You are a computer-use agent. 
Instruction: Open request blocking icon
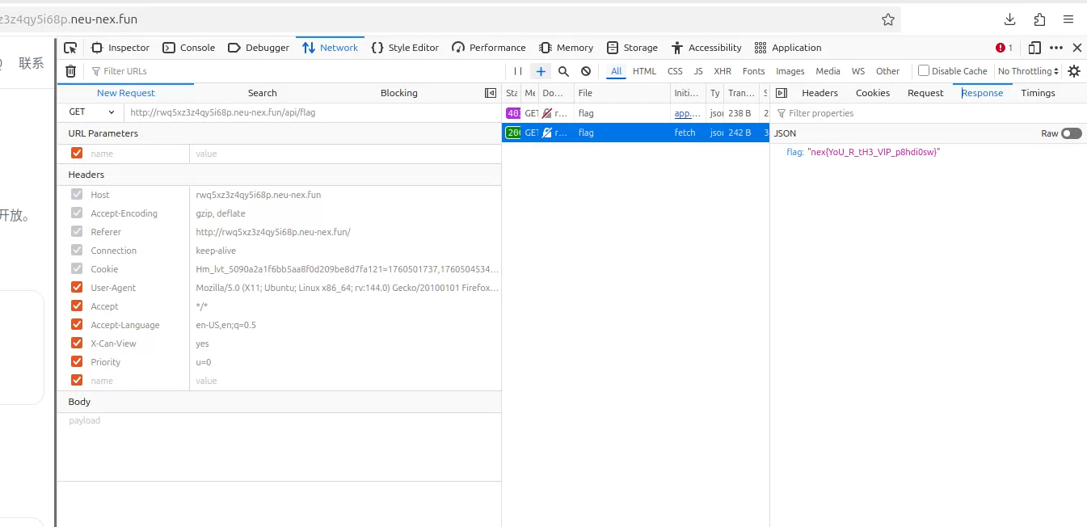pos(586,71)
